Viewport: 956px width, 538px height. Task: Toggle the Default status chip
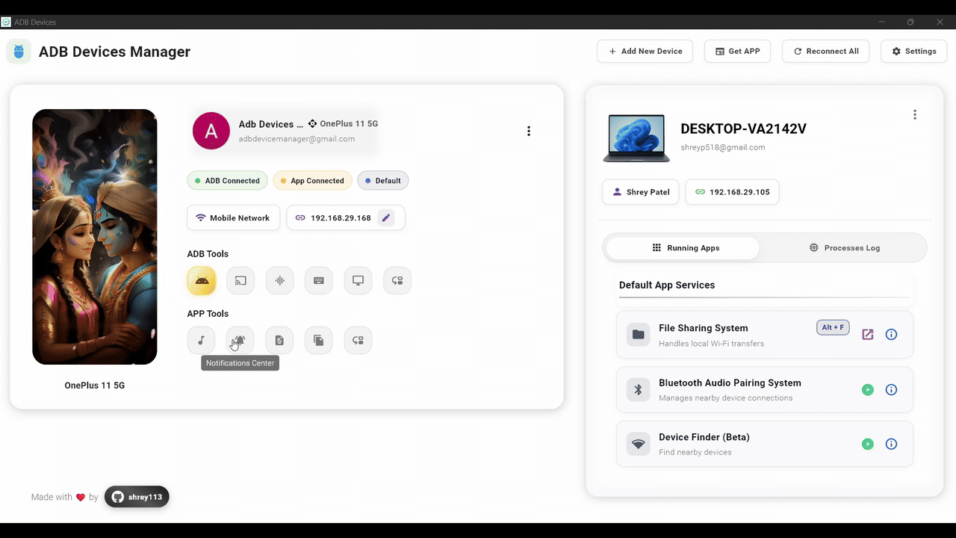(382, 180)
